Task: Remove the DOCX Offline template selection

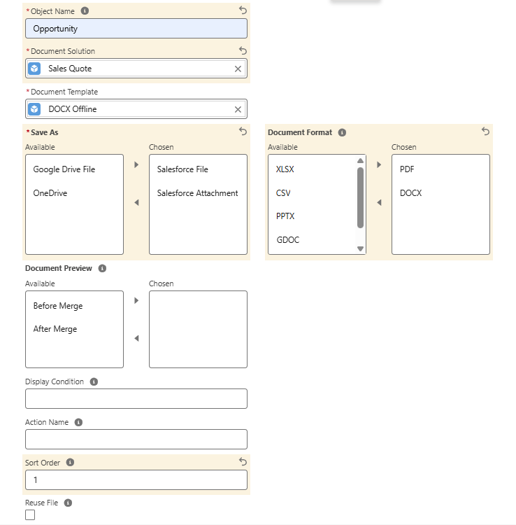Action: coord(238,109)
